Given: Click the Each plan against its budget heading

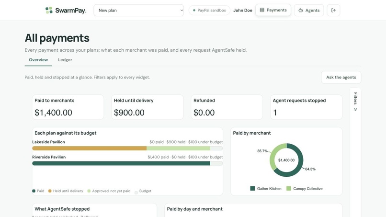Looking at the screenshot, I should point(66,133).
